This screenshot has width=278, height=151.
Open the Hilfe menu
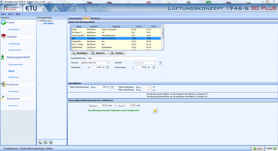point(18,14)
